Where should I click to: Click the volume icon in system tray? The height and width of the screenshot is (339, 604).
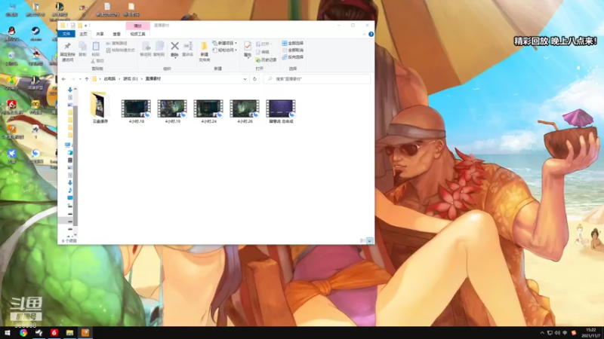(557, 333)
